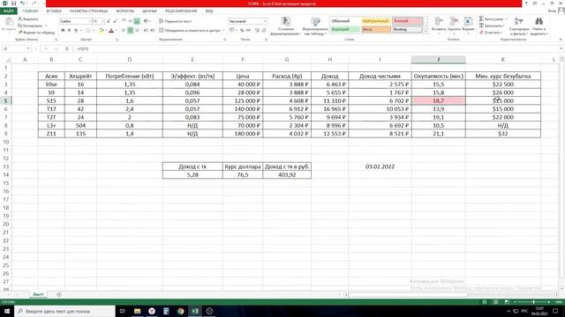Click Windows taskbar search field
565x317 pixels.
point(64,311)
